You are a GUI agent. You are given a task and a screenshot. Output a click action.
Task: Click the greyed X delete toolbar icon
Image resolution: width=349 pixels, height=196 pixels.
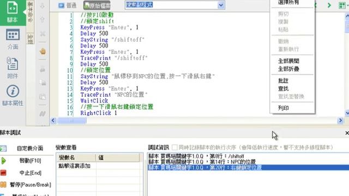point(43,34)
